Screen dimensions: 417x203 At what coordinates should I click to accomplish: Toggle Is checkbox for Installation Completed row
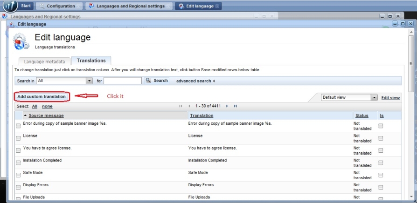point(381,162)
